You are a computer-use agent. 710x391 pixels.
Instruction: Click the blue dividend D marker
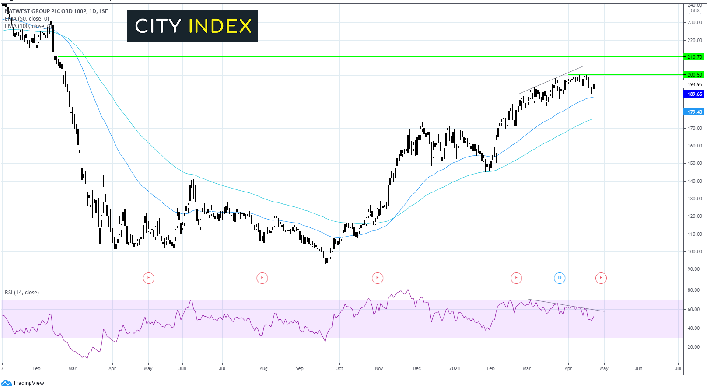[560, 278]
